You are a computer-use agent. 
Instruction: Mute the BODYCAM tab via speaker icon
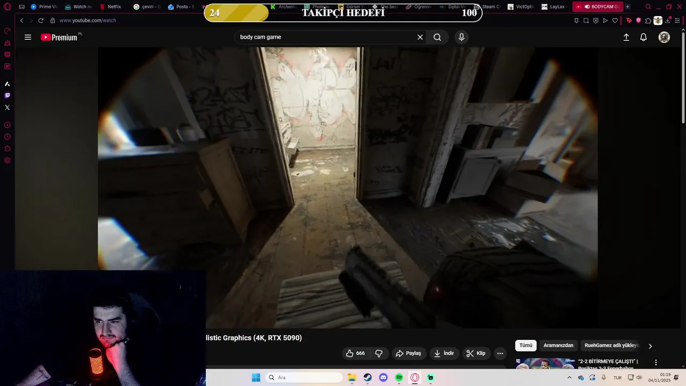587,7
